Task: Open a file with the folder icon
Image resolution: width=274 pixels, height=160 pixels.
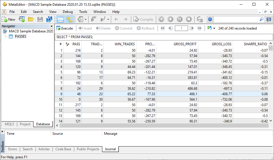Action: 31,19
